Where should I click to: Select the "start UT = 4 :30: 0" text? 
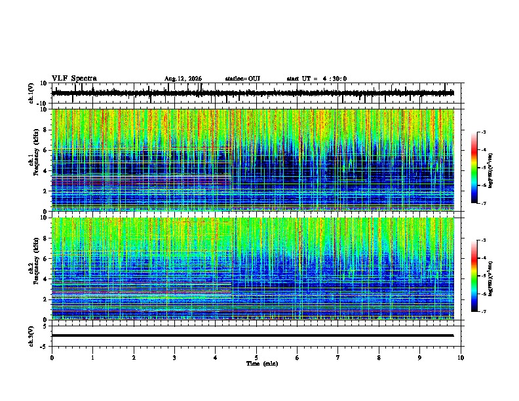point(317,79)
